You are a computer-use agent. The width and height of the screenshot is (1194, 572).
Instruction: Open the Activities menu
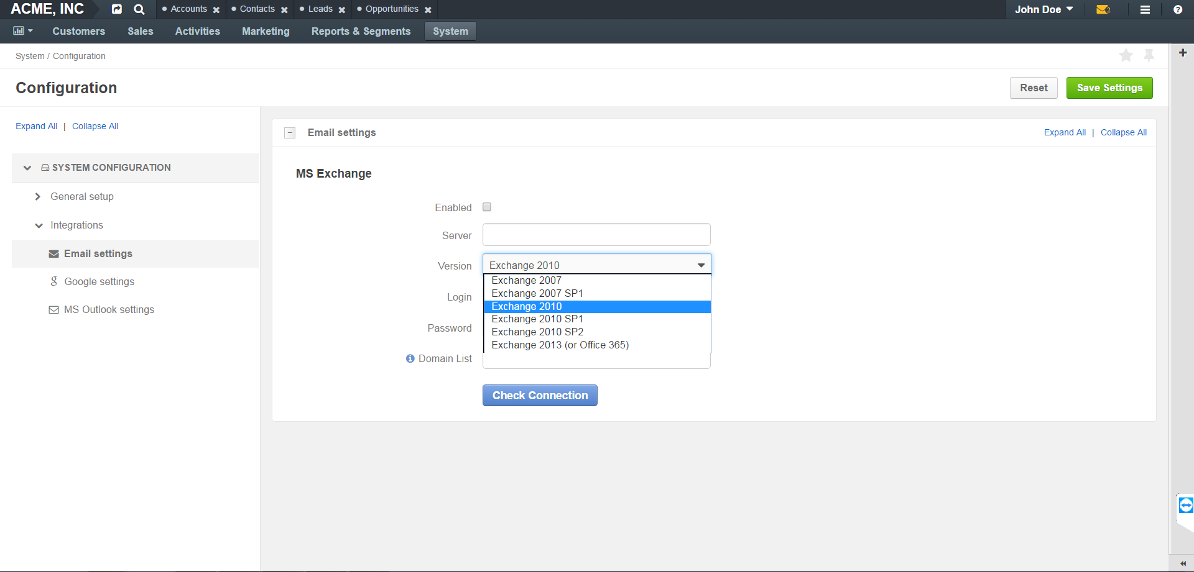[198, 31]
